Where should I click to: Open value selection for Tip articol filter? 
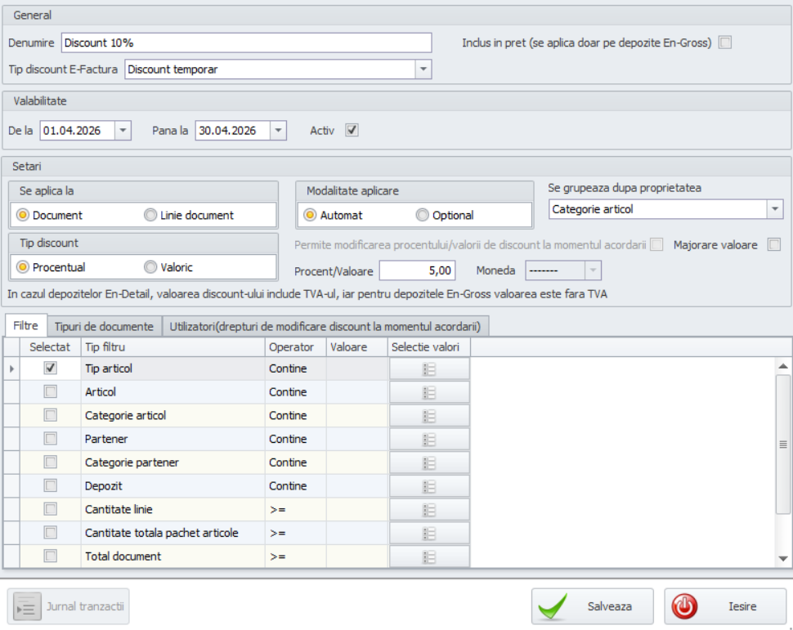(x=429, y=369)
